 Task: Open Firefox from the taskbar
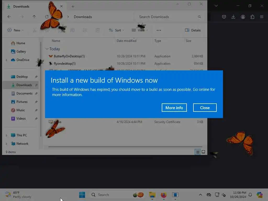[x=164, y=195]
